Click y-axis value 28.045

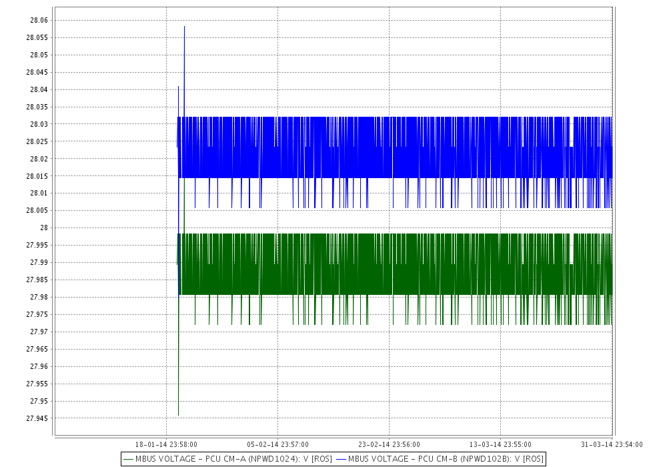(x=37, y=72)
